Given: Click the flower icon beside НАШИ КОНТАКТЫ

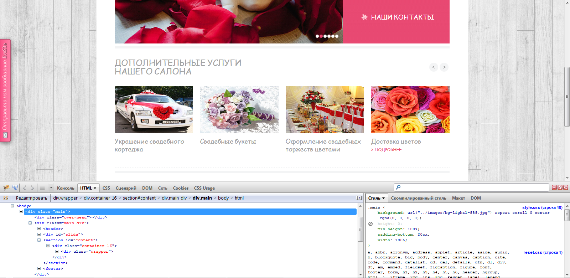Looking at the screenshot, I should (364, 17).
